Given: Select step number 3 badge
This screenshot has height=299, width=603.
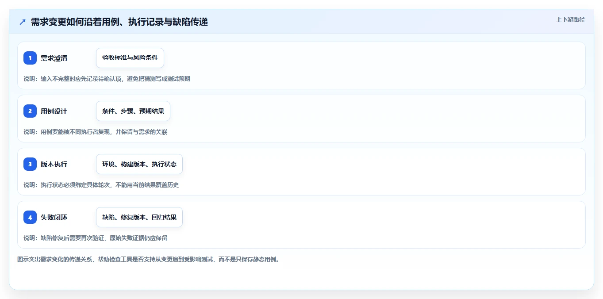Looking at the screenshot, I should 30,164.
